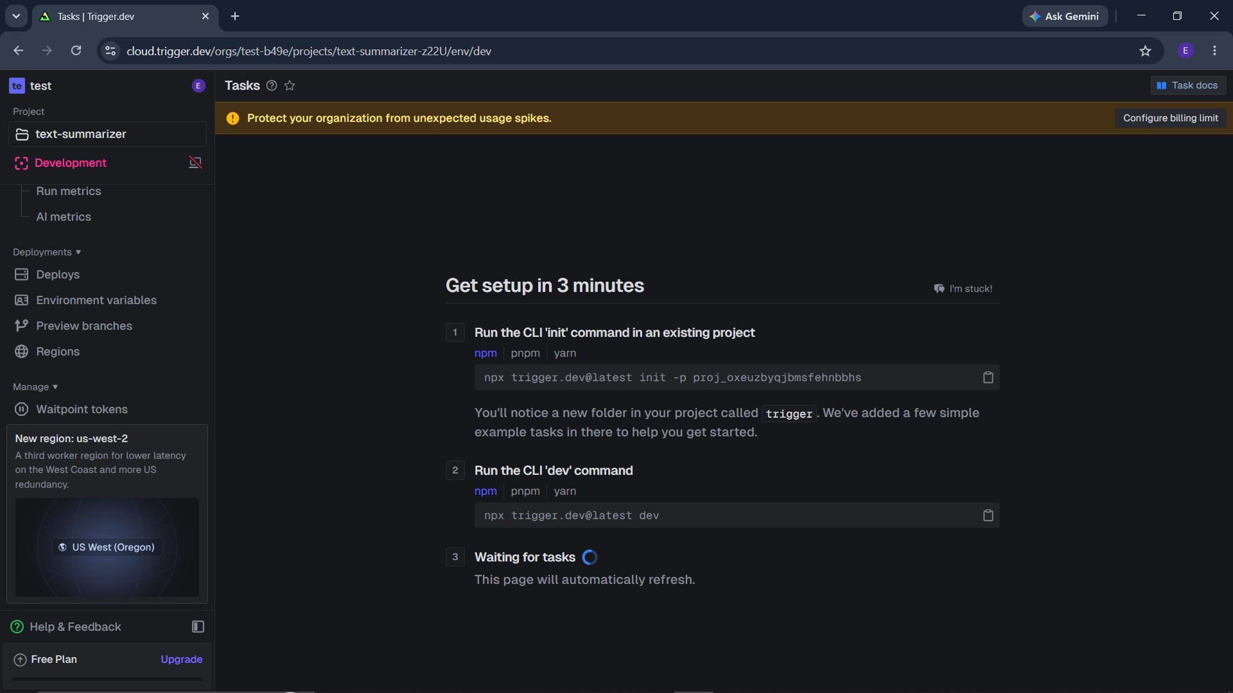Select the Tasks | Trigger.dev browser tab
The image size is (1233, 693).
pyautogui.click(x=125, y=16)
